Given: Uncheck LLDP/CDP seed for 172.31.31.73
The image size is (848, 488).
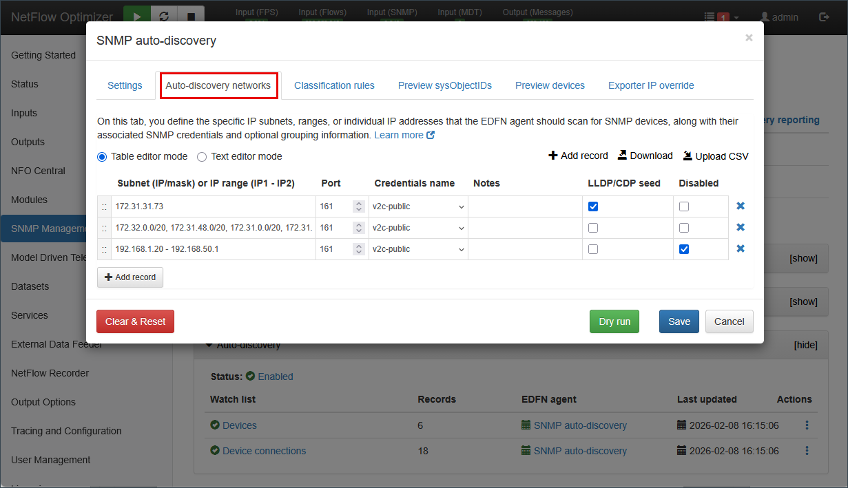Looking at the screenshot, I should click(x=593, y=206).
